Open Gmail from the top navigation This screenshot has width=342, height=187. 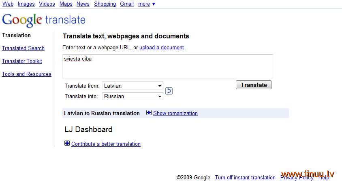click(x=127, y=4)
